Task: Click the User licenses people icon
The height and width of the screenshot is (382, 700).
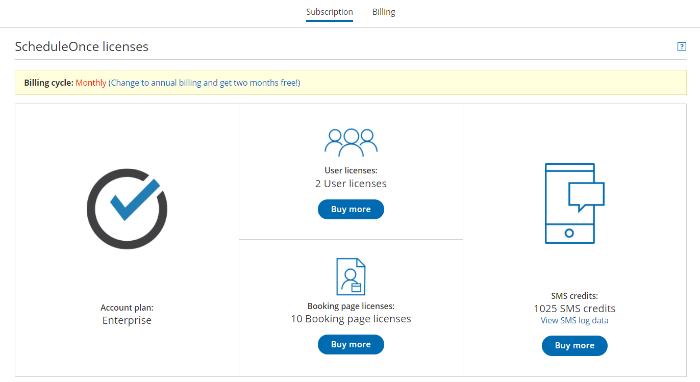Action: click(x=351, y=143)
